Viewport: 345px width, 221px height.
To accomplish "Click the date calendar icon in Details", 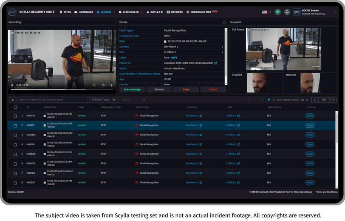I will (x=165, y=41).
